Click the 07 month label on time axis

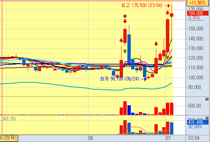tap(168, 138)
